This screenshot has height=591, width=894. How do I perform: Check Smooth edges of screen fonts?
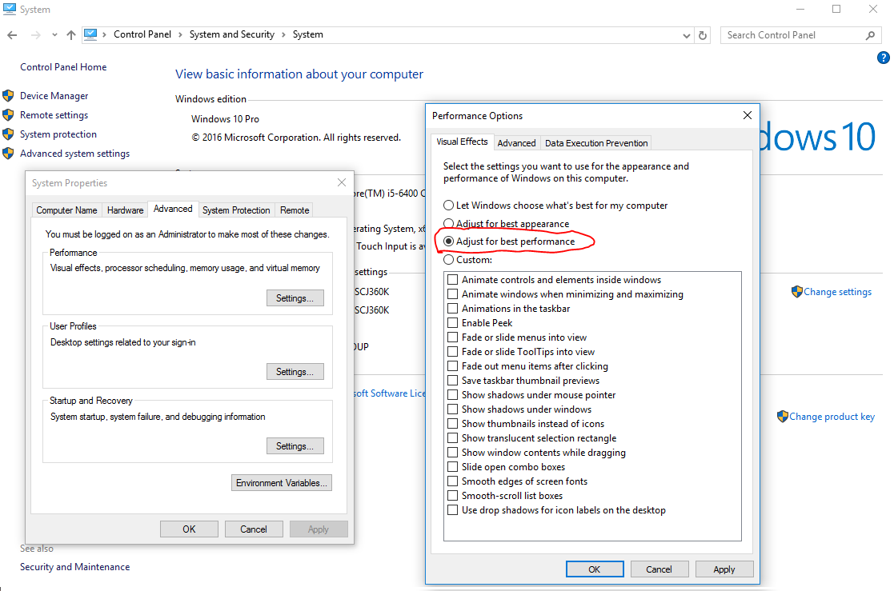point(453,481)
